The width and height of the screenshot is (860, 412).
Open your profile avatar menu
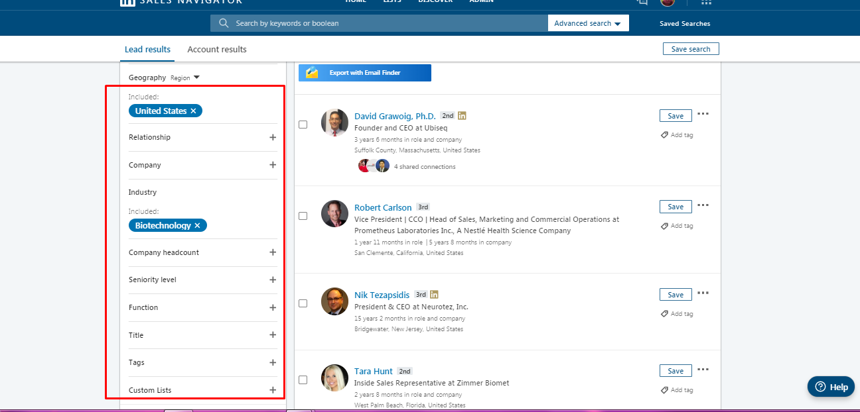tap(668, 3)
